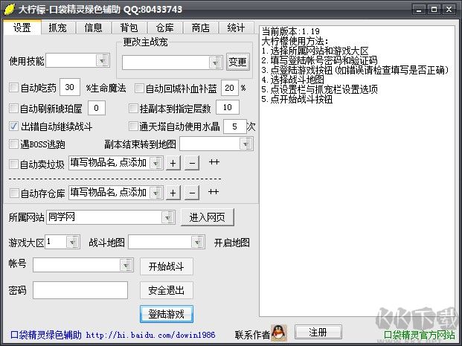Open 口袋精灵官方网站 link
The image size is (462, 346).
point(420,335)
